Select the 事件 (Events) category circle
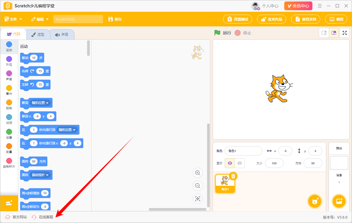 pyautogui.click(x=9, y=88)
